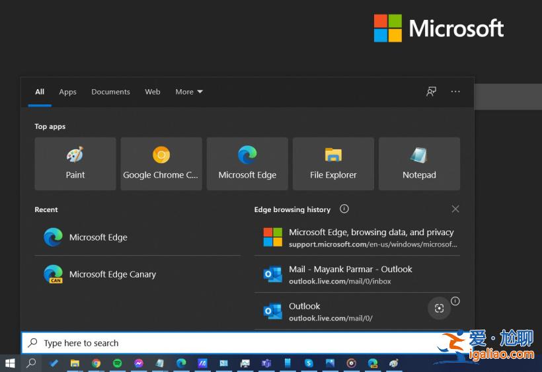Screen dimensions: 542x372
Task: Open Microsoft Edge in Recent list
Action: [137, 237]
